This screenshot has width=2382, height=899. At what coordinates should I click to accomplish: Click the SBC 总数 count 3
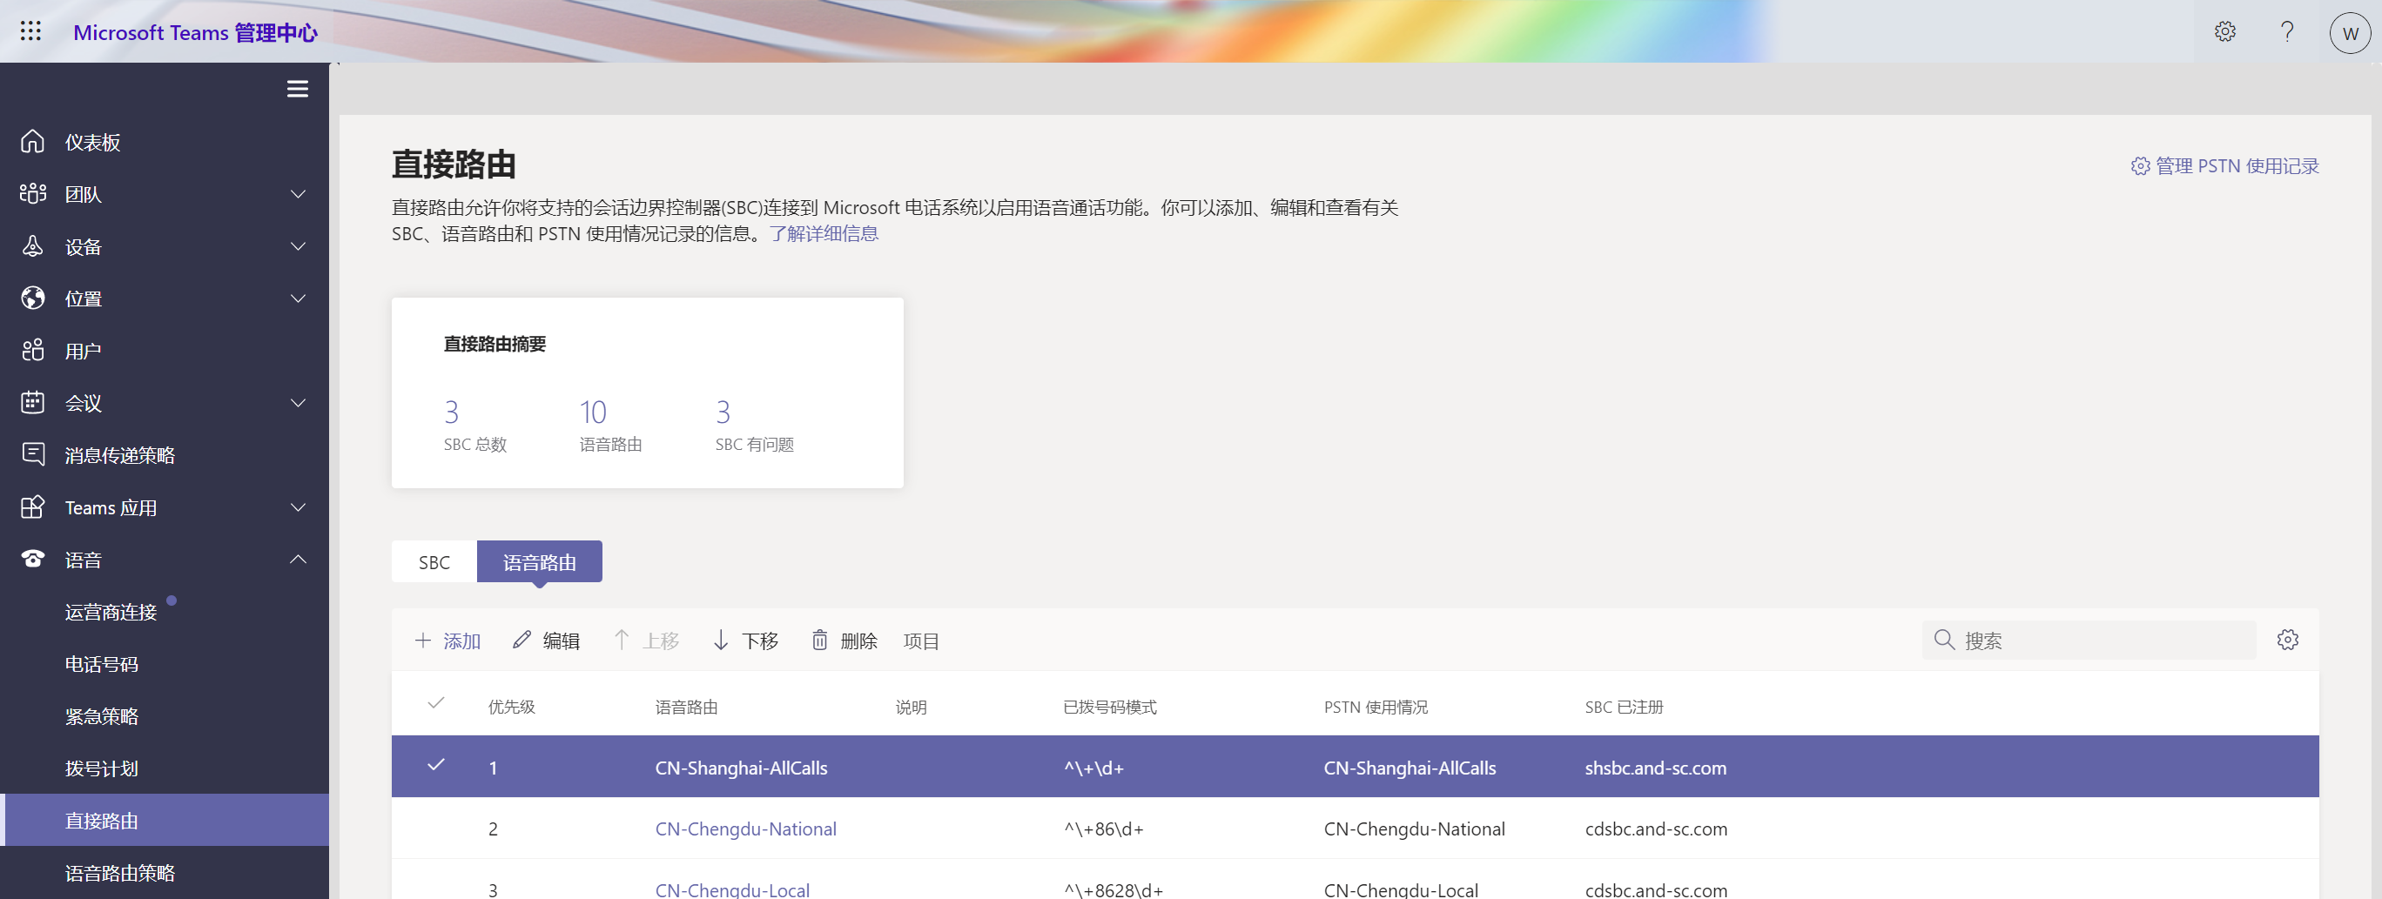(x=451, y=413)
